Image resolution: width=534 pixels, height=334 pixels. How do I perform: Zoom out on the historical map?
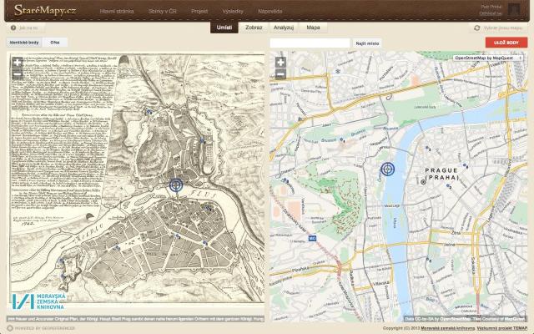(x=18, y=73)
